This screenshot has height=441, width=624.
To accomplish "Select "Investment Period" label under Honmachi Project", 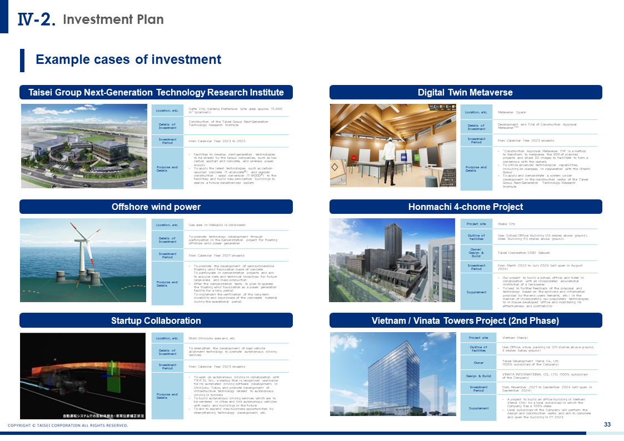I will 476,267.
